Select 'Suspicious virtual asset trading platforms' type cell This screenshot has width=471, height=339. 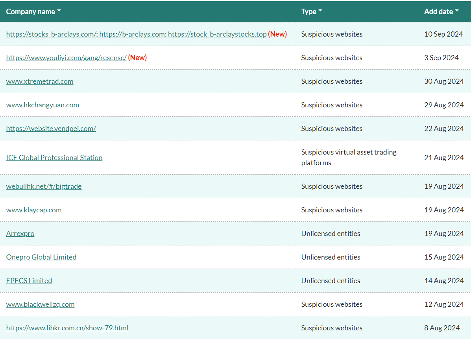[349, 157]
